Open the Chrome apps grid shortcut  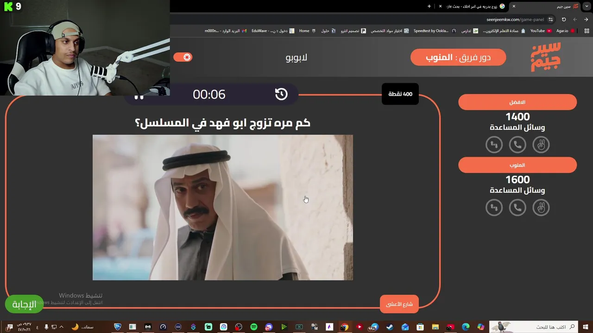[x=587, y=31]
